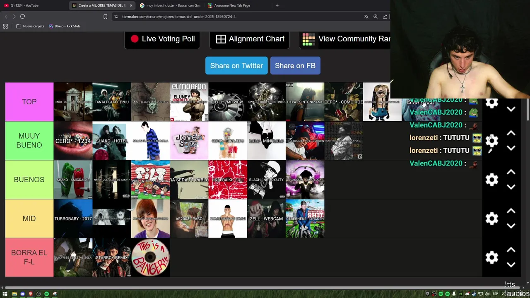530x298 pixels.
Task: Open a new browser tab
Action: coord(277,5)
